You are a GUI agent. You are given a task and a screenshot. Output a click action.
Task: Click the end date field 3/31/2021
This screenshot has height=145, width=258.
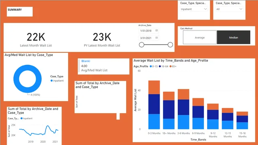pos(148,38)
